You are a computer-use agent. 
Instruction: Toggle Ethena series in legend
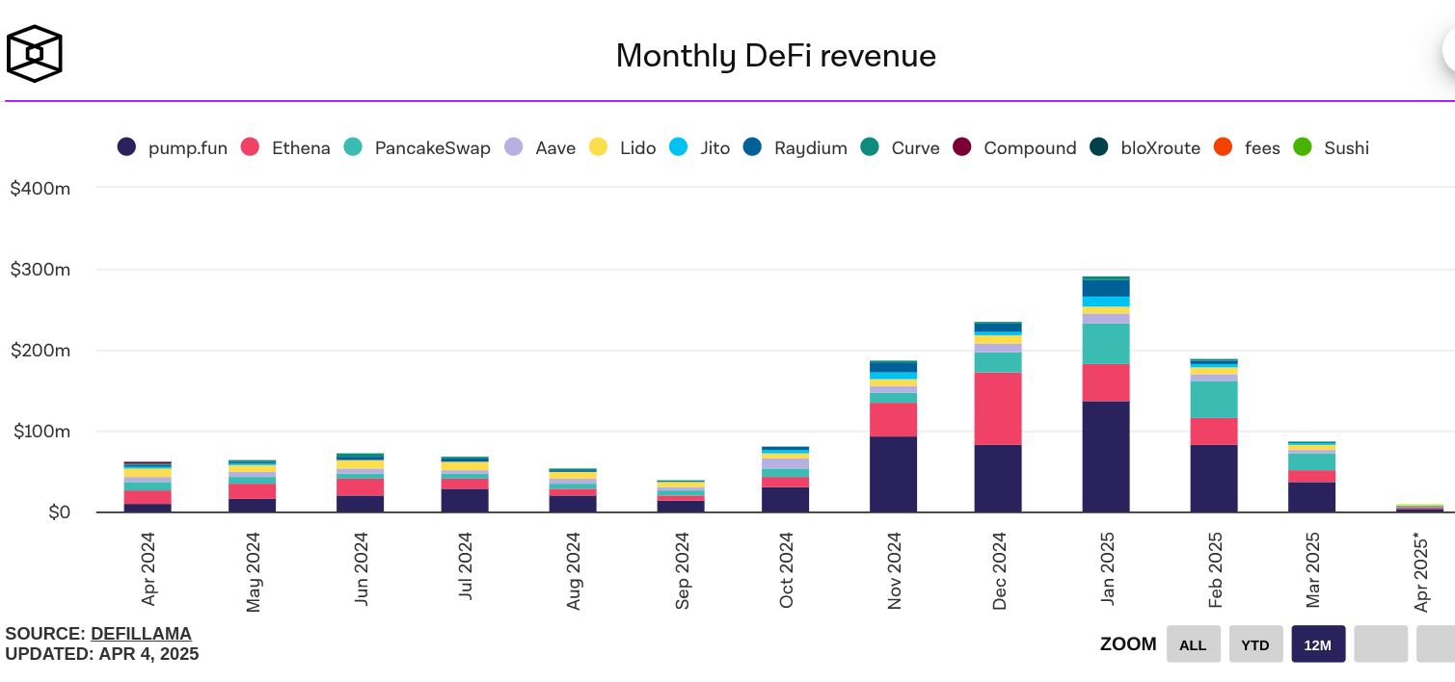[285, 147]
